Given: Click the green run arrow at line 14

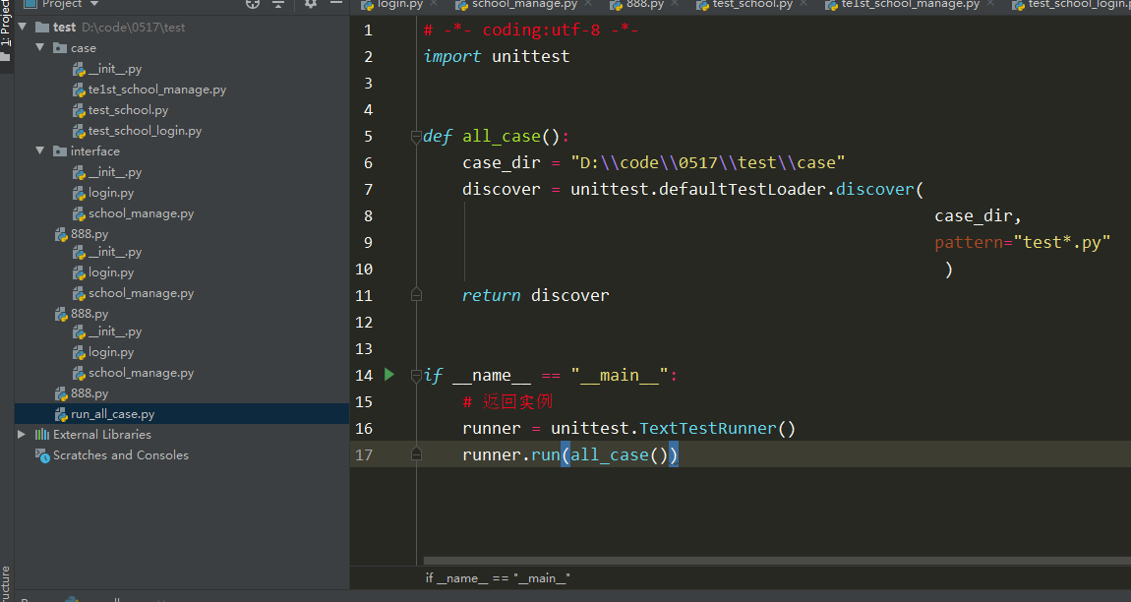Looking at the screenshot, I should [x=389, y=374].
